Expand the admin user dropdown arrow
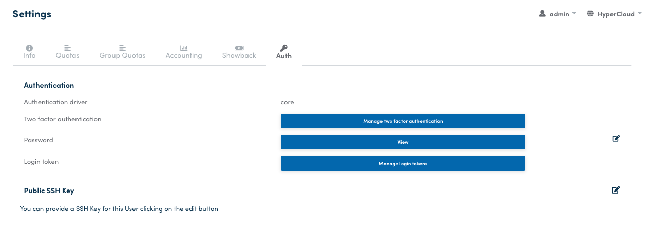This screenshot has width=649, height=232. coord(574,13)
